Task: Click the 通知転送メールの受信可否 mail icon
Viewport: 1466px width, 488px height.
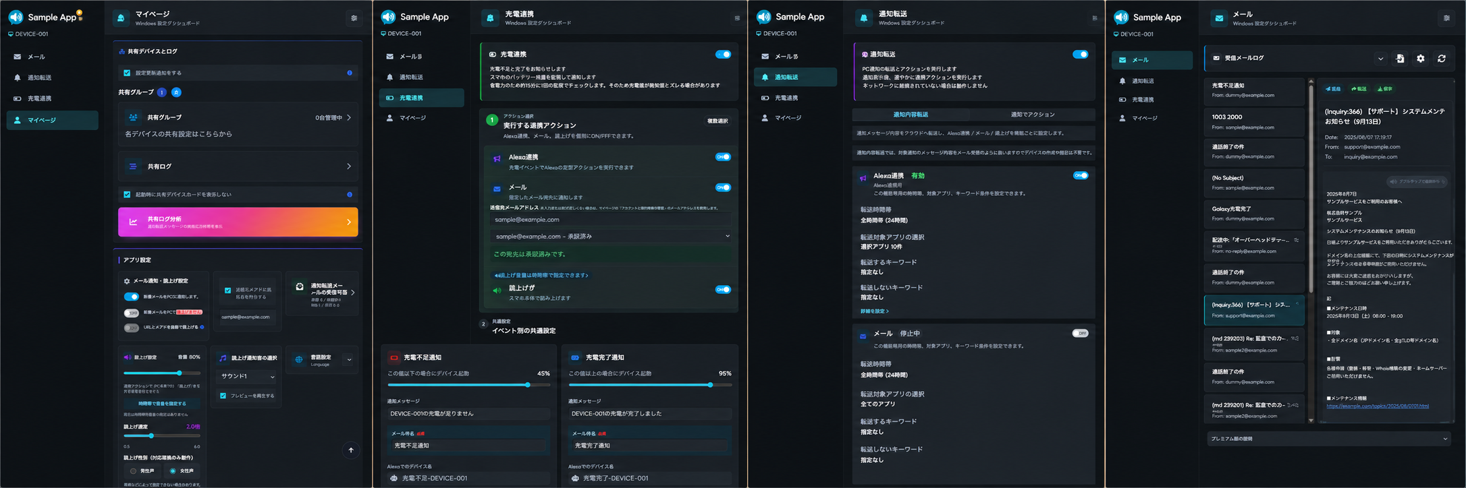Action: (x=300, y=286)
